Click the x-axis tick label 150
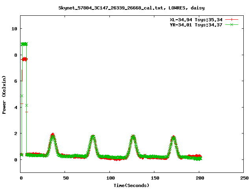The image size is (252, 189). pyautogui.click(x=155, y=178)
